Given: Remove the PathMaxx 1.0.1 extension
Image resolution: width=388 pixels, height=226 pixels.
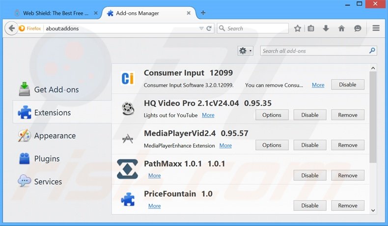Looking at the screenshot, I should coord(348,175).
